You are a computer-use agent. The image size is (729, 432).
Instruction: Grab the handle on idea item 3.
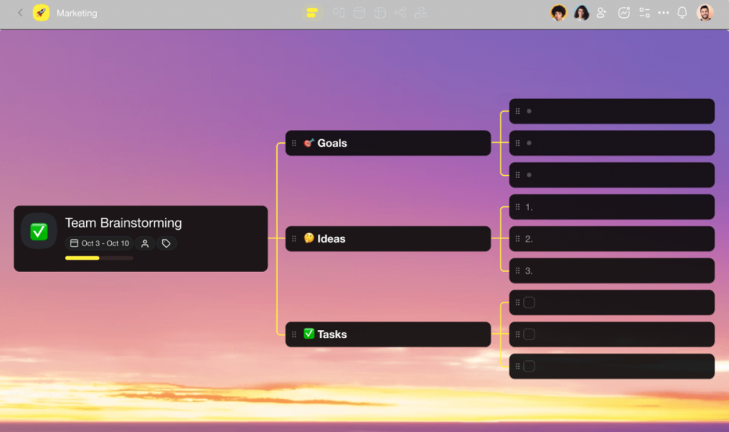[x=518, y=270]
